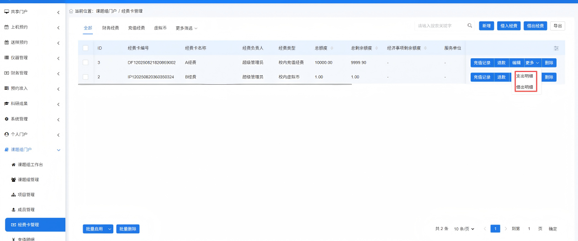Toggle the select-all header checkbox
The width and height of the screenshot is (578, 241).
[x=85, y=48]
